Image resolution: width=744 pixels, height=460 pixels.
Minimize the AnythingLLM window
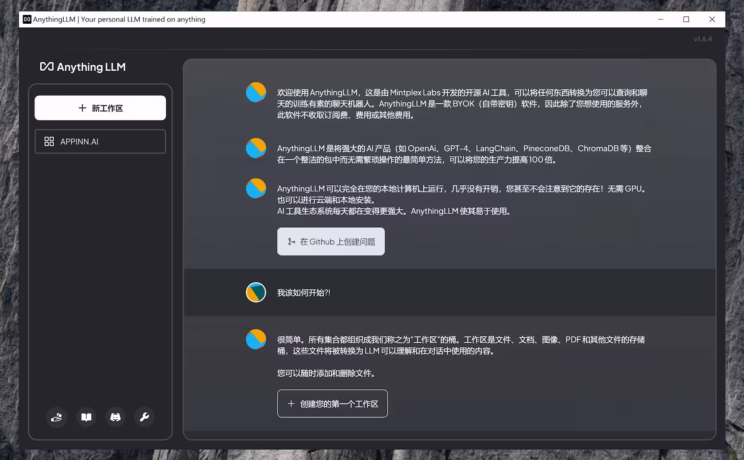pos(661,19)
